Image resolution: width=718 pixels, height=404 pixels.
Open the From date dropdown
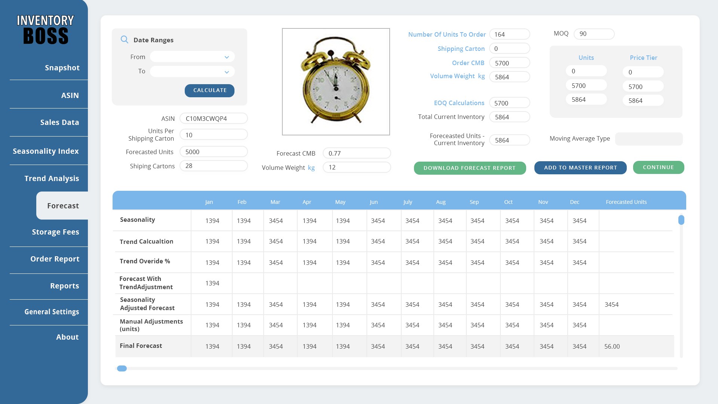coord(192,57)
